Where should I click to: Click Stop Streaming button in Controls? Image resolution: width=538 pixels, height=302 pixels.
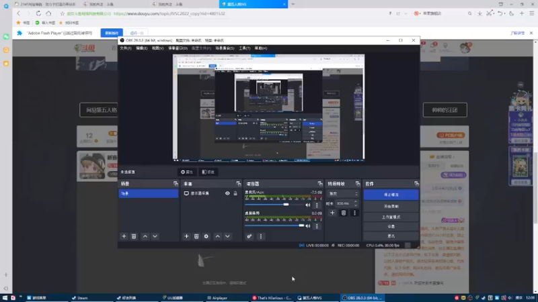pyautogui.click(x=391, y=195)
